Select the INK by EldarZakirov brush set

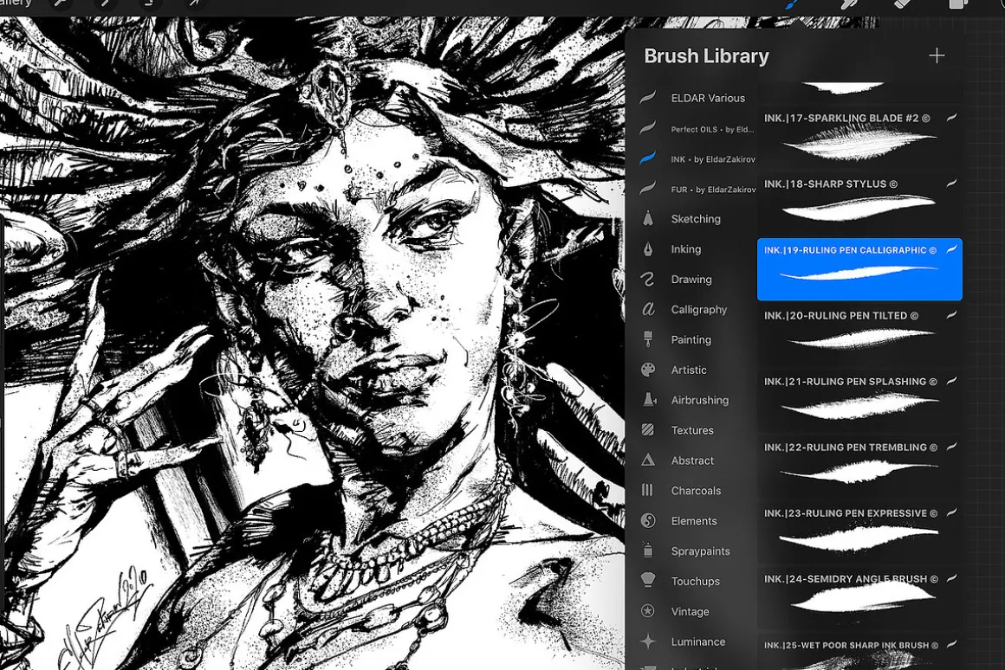[x=697, y=159]
